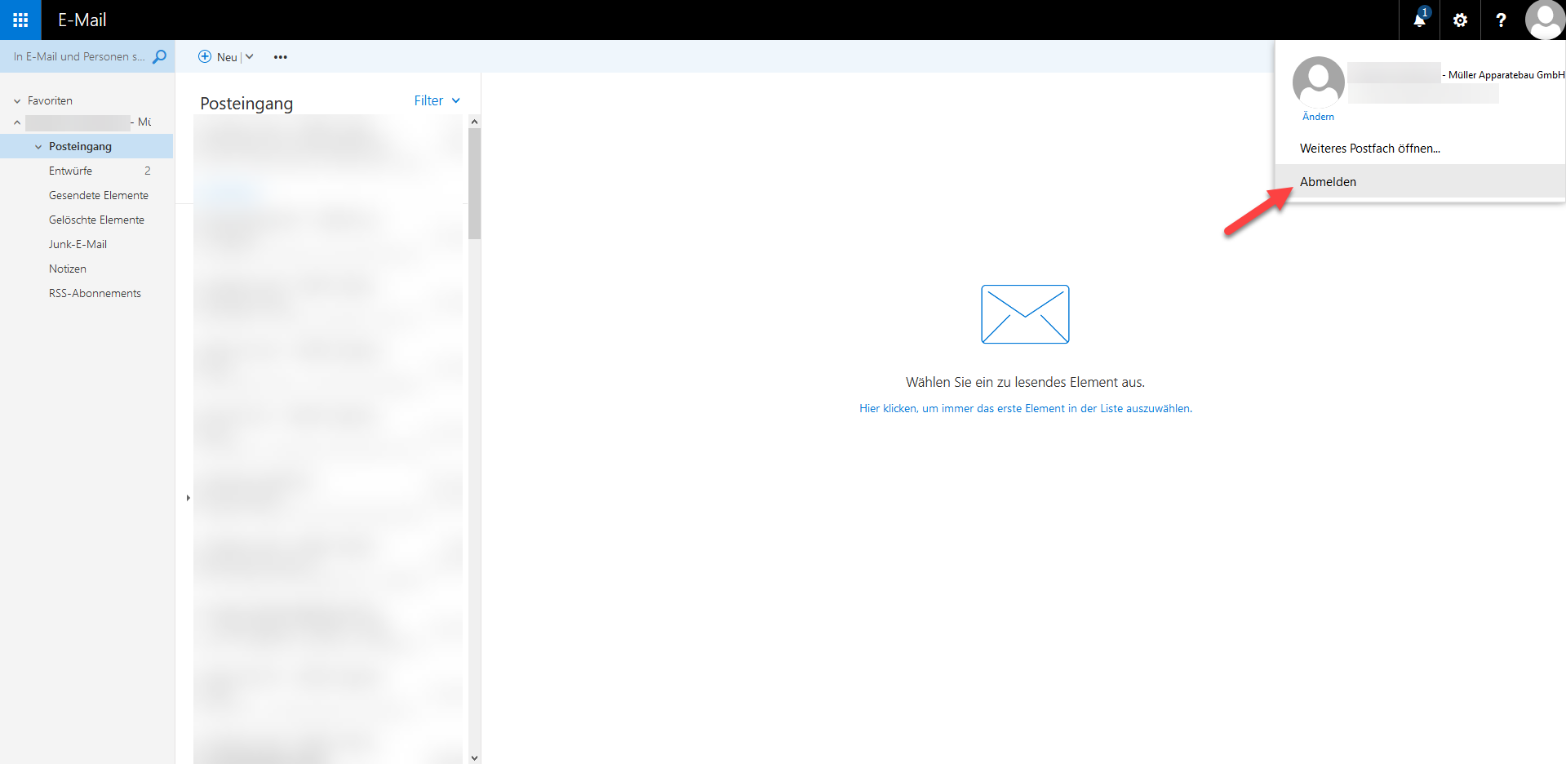Collapse the Posteingang folder tree

tap(38, 147)
